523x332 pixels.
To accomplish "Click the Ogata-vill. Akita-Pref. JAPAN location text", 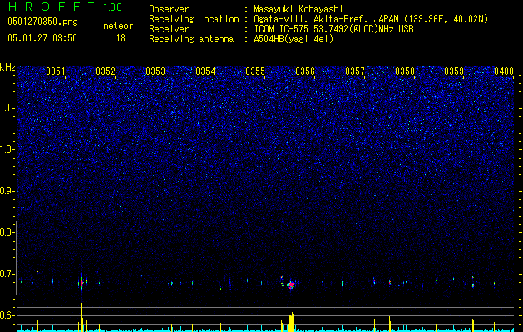I will coord(370,19).
